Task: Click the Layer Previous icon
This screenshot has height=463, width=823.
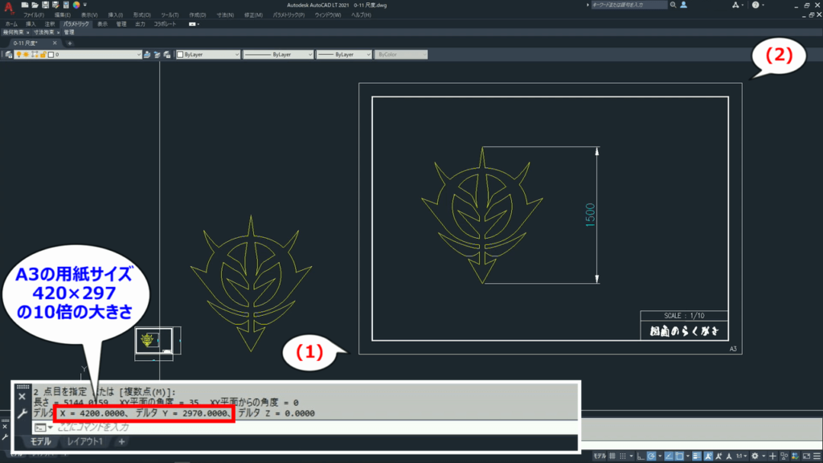Action: pyautogui.click(x=157, y=55)
